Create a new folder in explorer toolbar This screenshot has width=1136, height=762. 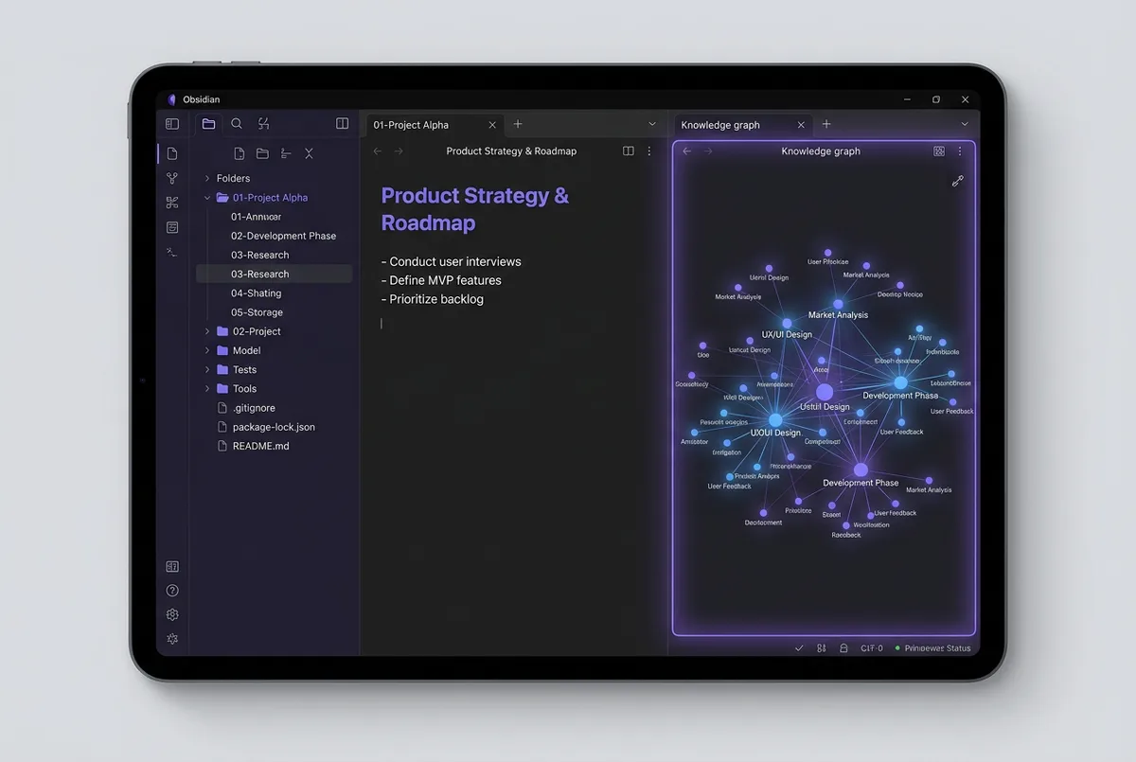pos(262,153)
